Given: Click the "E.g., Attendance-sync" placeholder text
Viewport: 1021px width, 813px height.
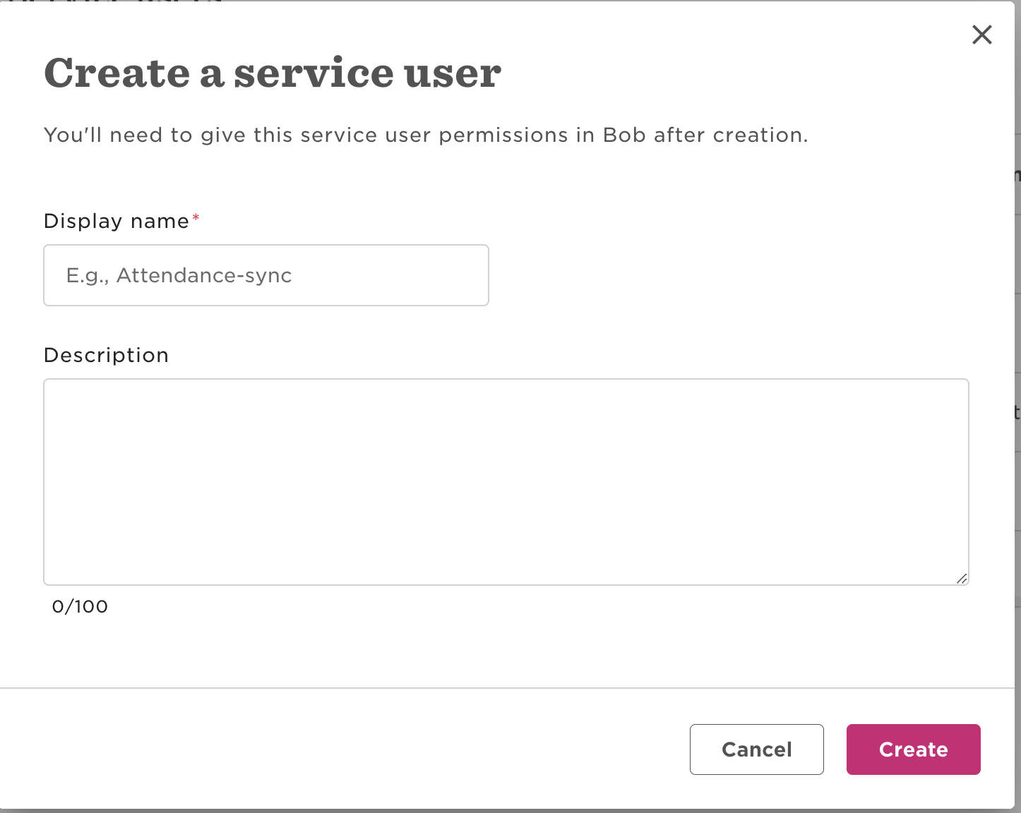Looking at the screenshot, I should 179,275.
